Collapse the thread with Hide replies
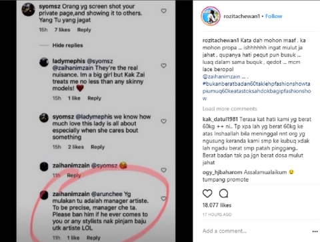The width and height of the screenshot is (320, 242). [67, 45]
